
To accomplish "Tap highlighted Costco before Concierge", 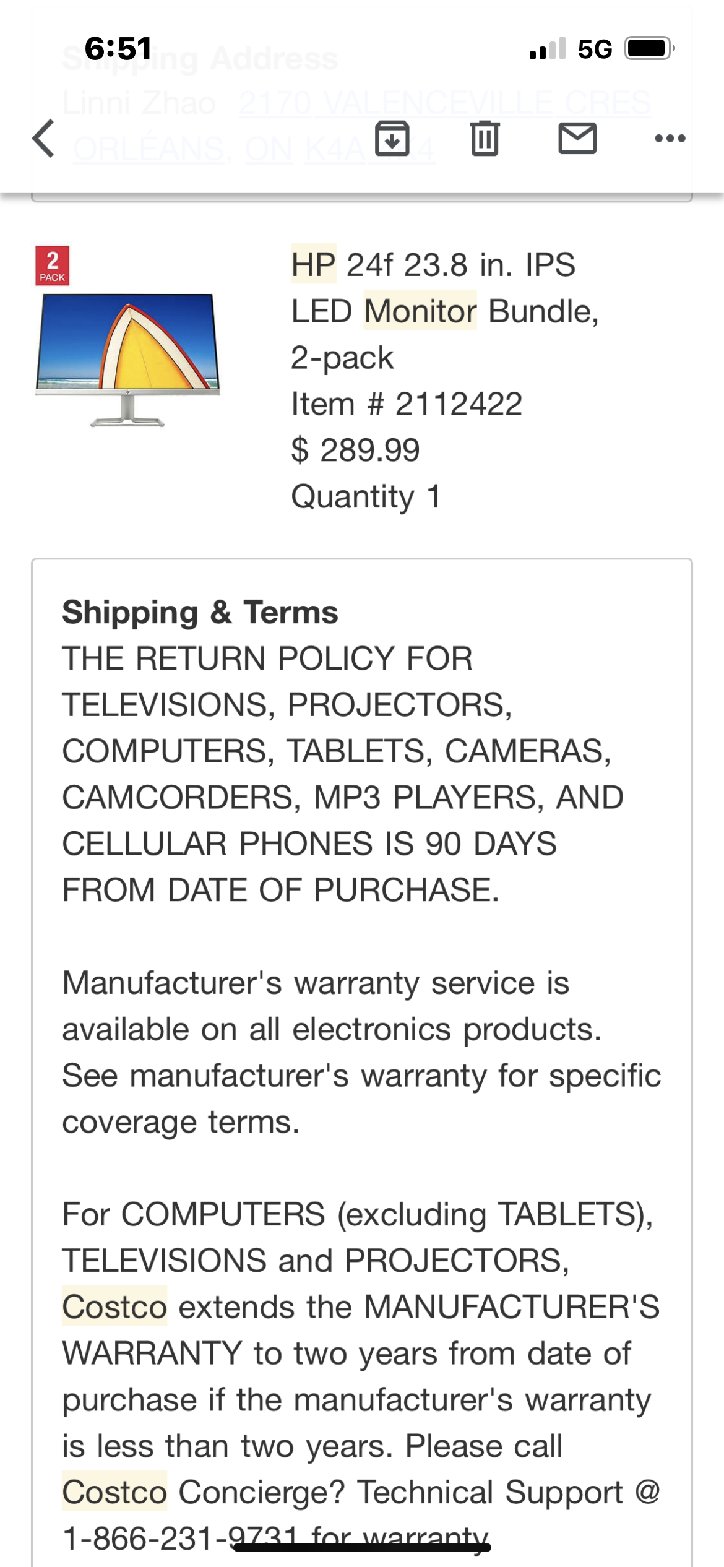I will click(x=114, y=1492).
